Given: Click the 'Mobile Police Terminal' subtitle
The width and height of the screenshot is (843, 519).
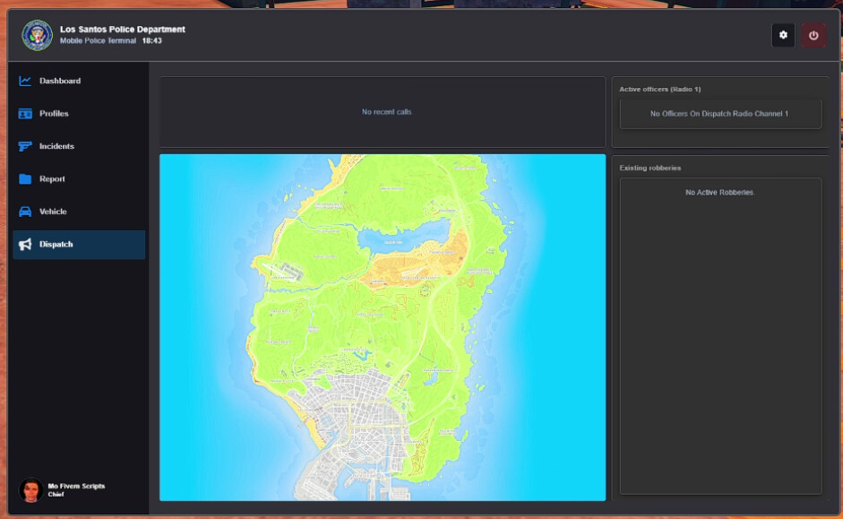Looking at the screenshot, I should click(x=98, y=40).
